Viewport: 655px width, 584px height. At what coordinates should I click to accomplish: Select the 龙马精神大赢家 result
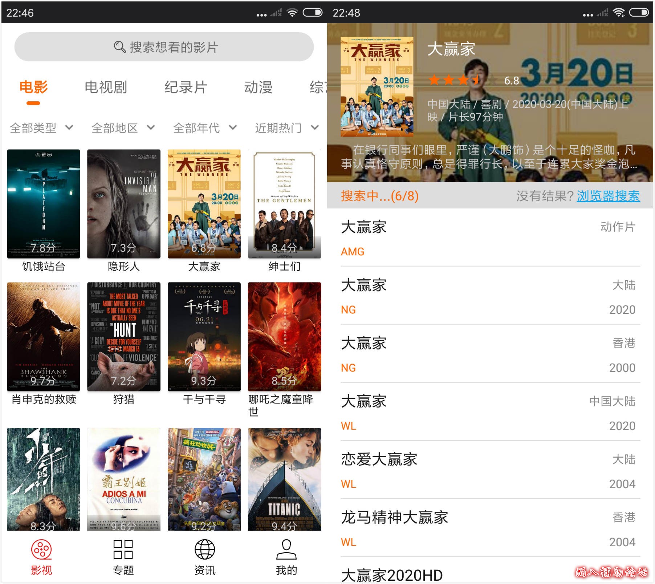point(490,528)
